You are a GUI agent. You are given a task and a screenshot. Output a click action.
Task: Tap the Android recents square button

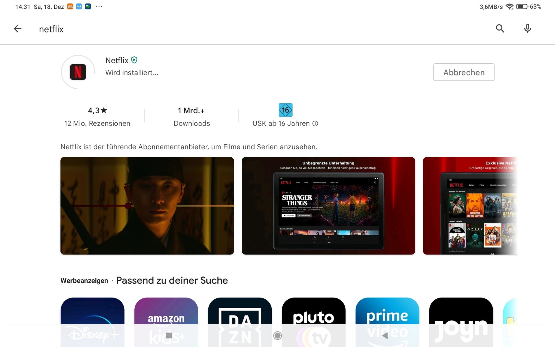[169, 335]
